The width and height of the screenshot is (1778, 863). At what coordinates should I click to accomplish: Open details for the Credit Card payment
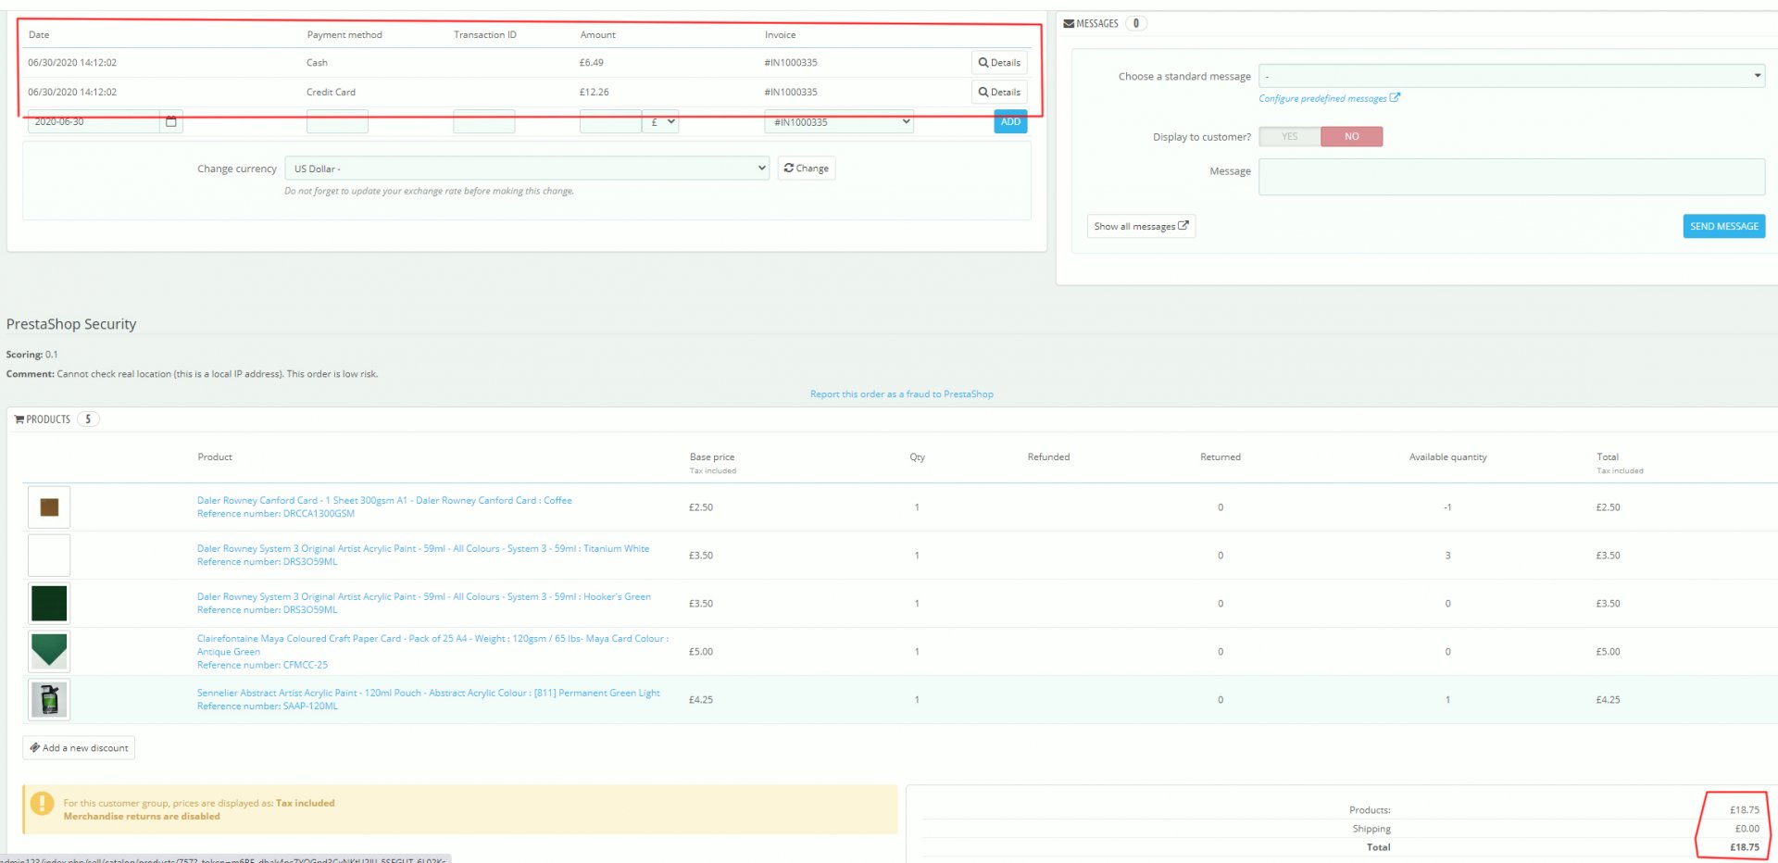point(999,93)
